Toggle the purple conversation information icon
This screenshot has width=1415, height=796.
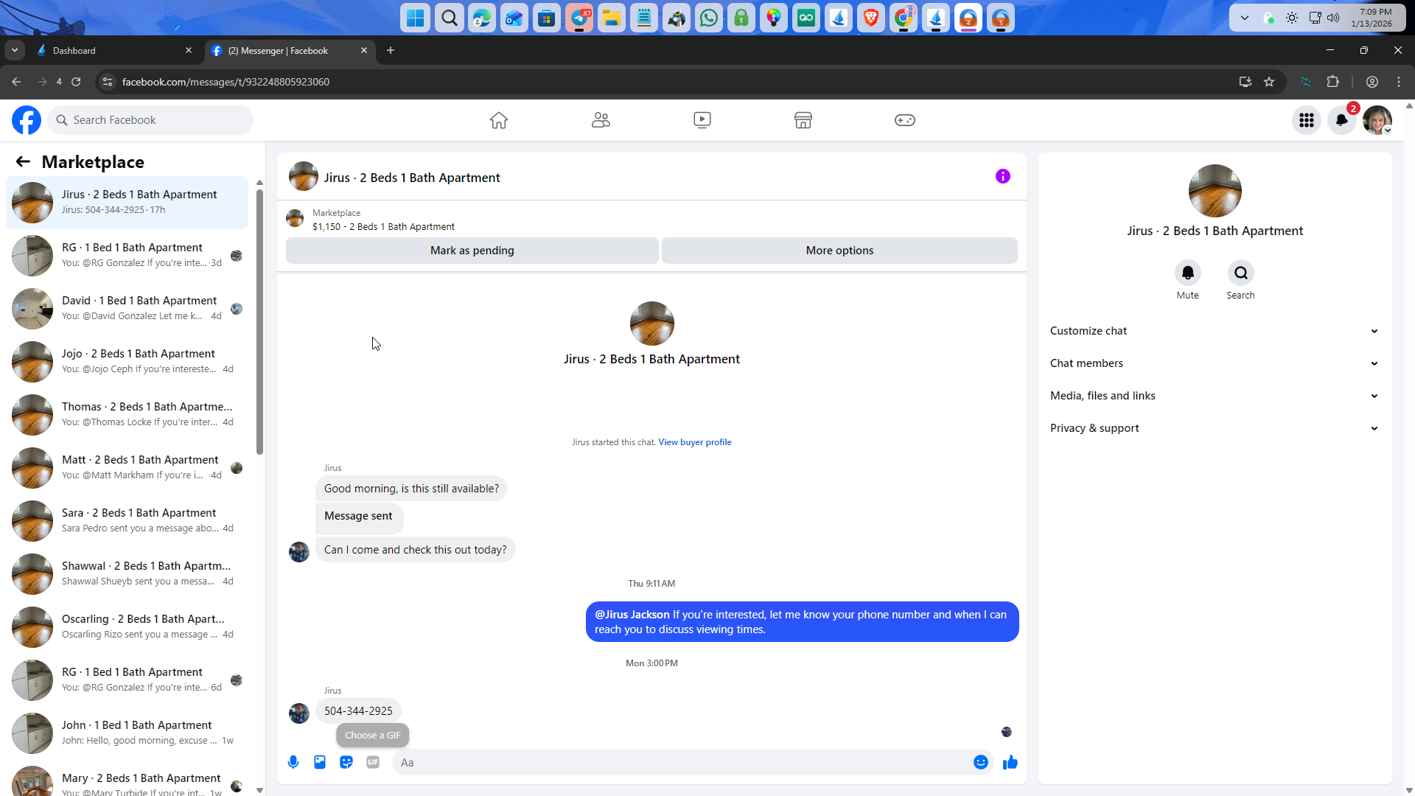1002,176
